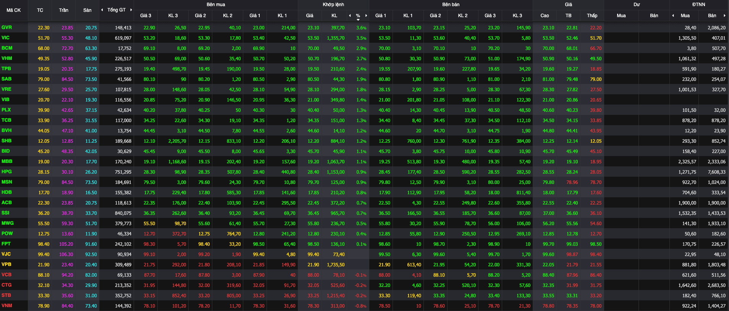Viewport: 729px width, 311px height.
Task: Select the red VCB ticker symbol
Action: [6, 275]
